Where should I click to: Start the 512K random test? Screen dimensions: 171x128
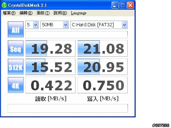[16, 67]
